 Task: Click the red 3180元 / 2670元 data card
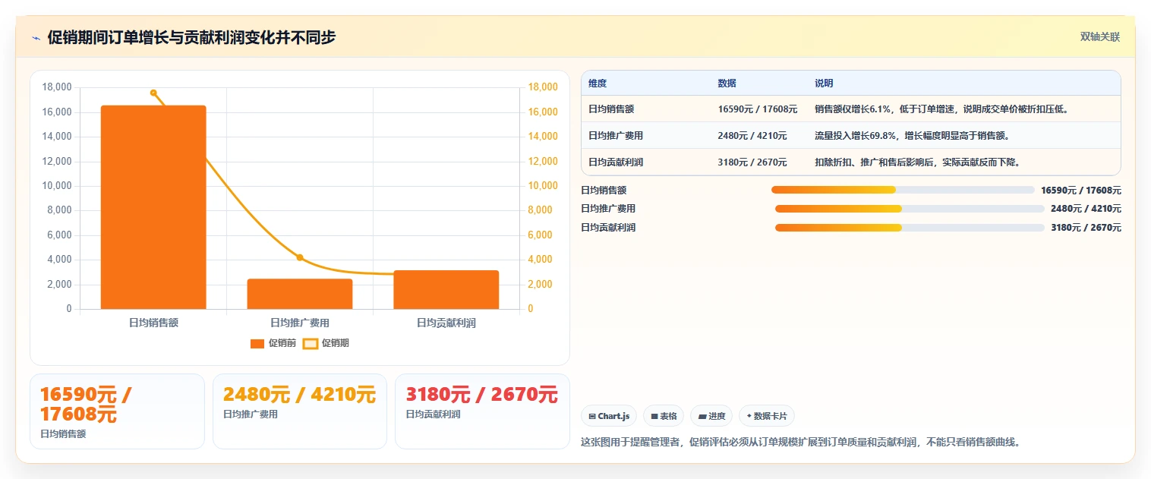pyautogui.click(x=482, y=411)
